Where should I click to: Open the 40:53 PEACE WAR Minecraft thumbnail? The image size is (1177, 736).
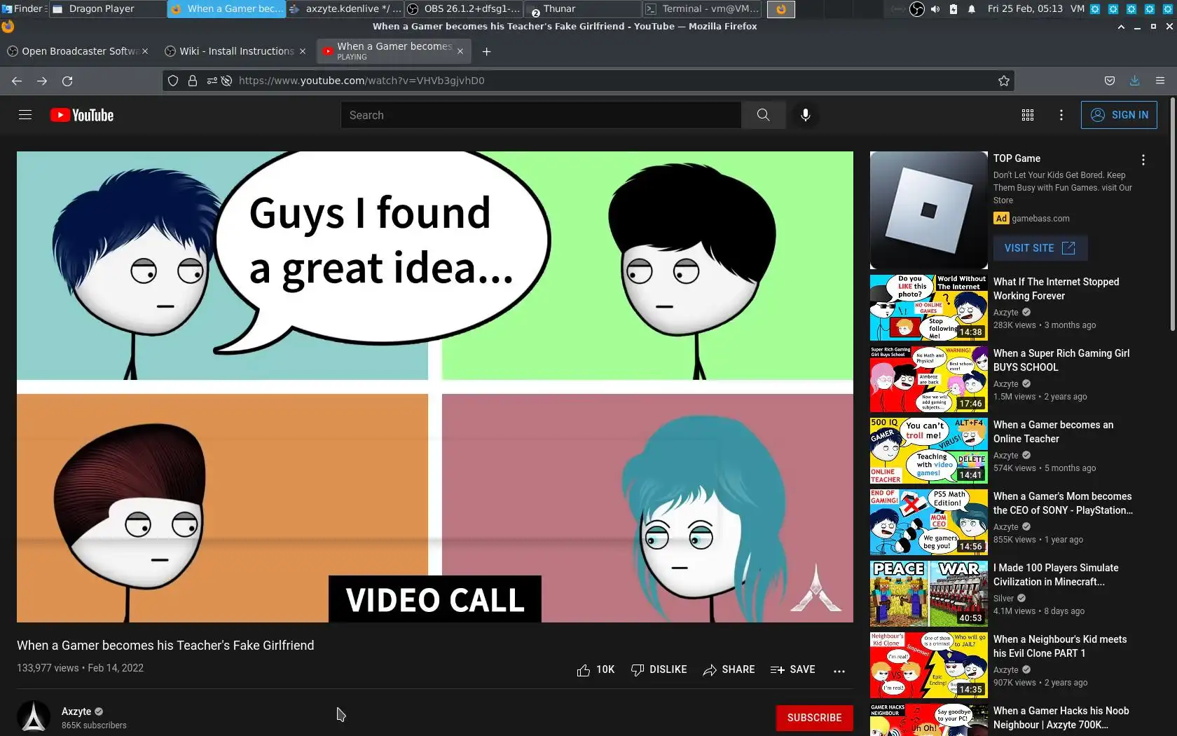point(929,594)
